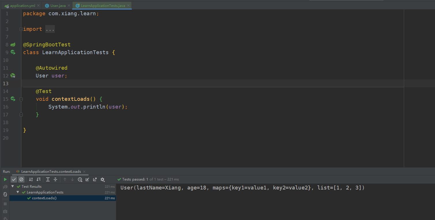Open test runner settings gear
The height and width of the screenshot is (220, 435).
pos(102,179)
